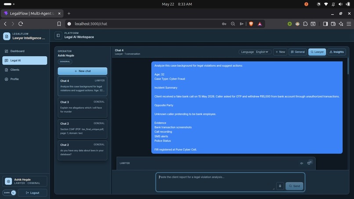Open the volume indicator in the system tray
Viewport: 354px width, 199px height.
tap(340, 4)
